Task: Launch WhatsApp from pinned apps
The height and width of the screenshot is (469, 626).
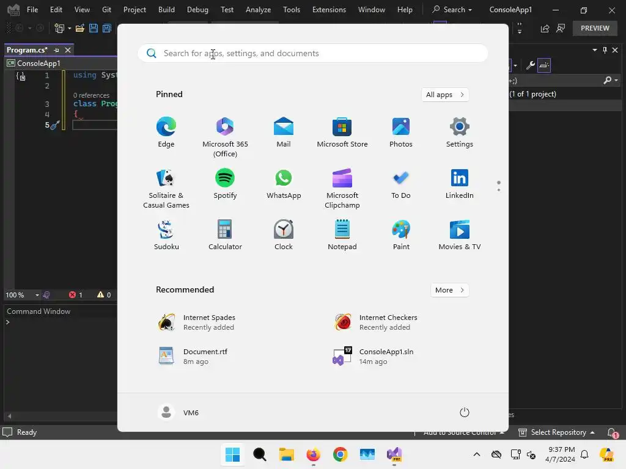Action: 284,184
